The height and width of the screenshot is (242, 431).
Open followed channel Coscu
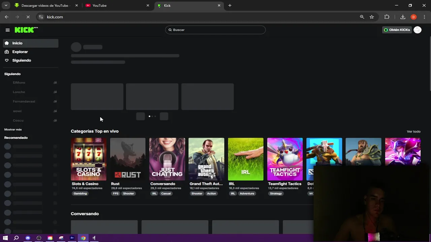click(x=18, y=120)
